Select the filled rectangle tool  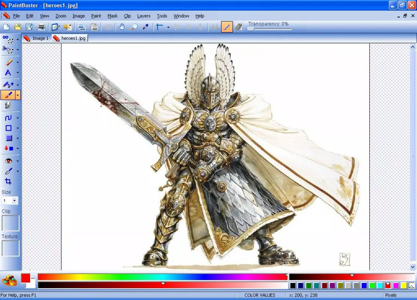click(x=9, y=138)
